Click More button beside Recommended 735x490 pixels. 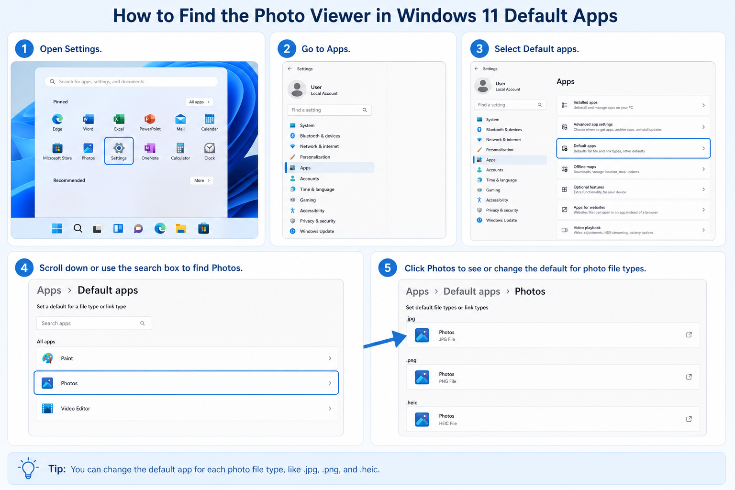coord(201,180)
